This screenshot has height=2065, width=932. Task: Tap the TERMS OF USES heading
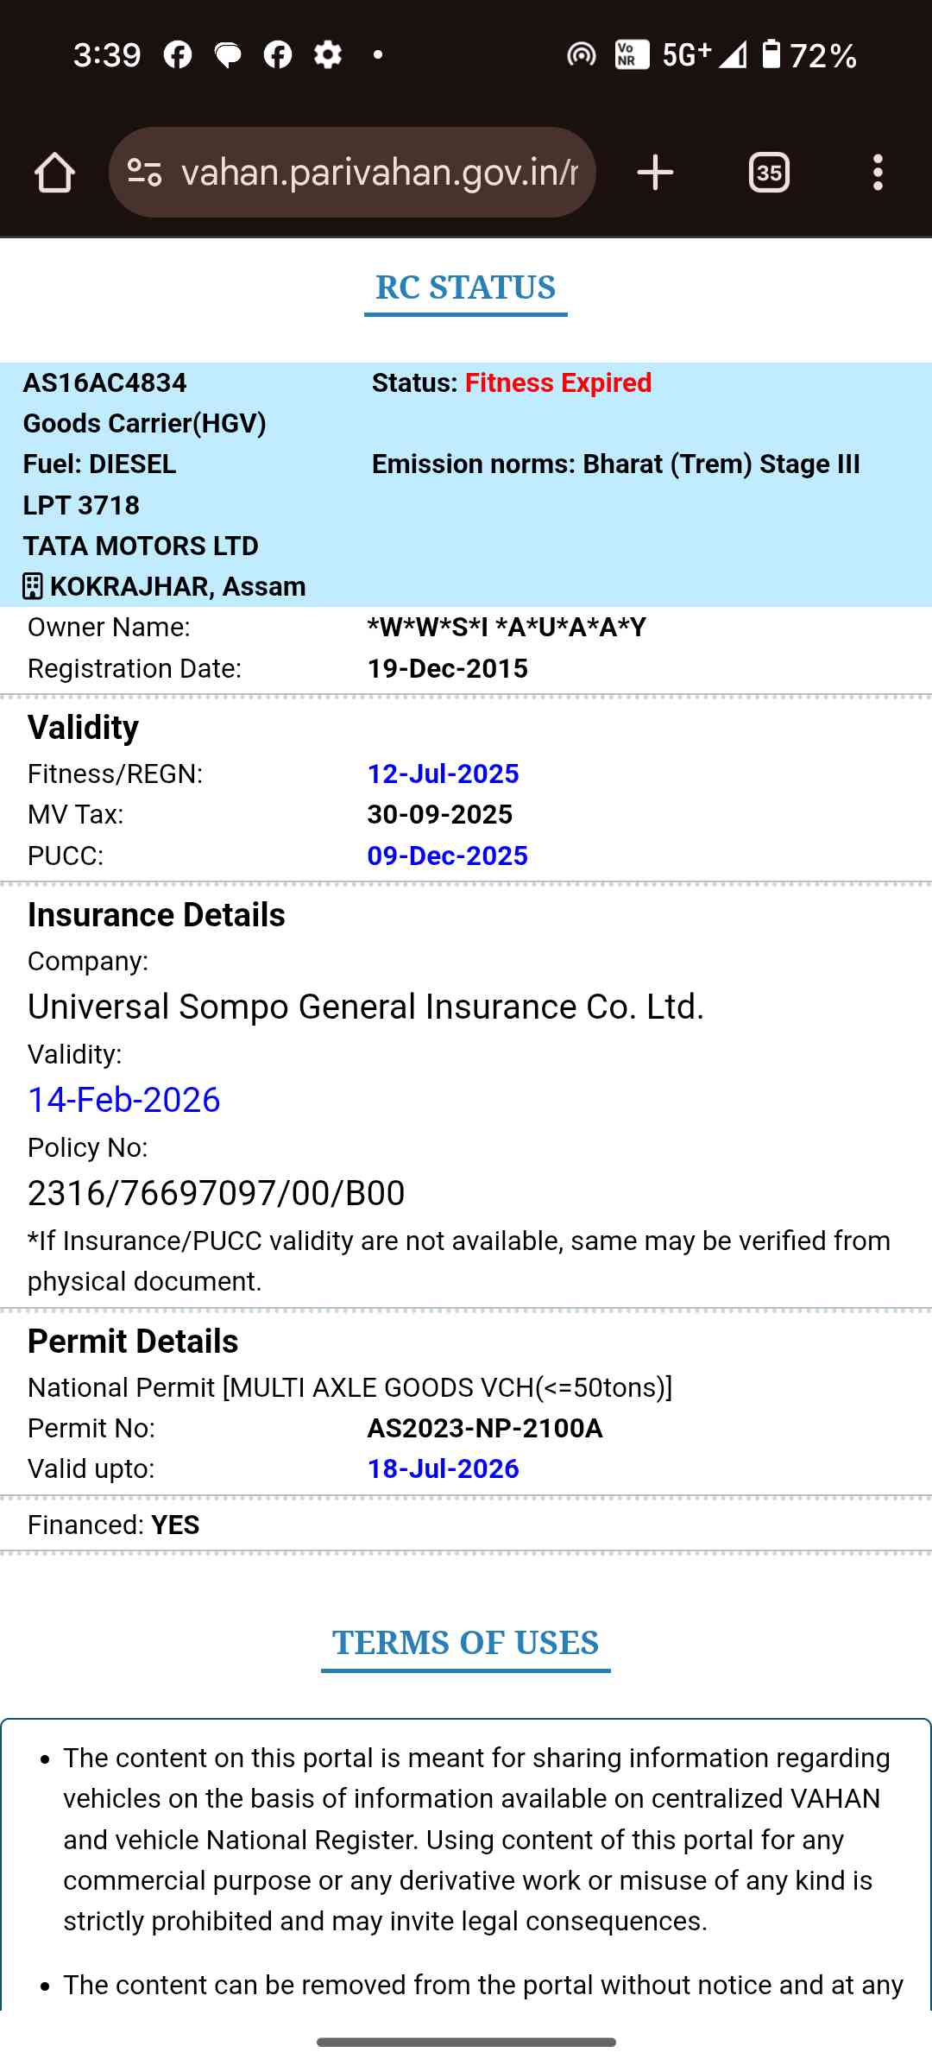[x=465, y=1643]
